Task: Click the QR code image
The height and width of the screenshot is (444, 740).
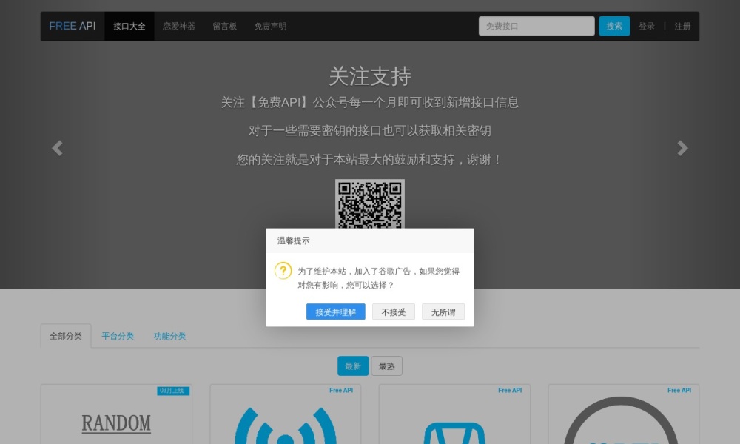Action: [370, 203]
